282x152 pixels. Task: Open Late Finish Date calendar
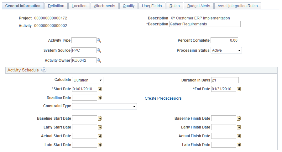pyautogui.click(x=239, y=145)
